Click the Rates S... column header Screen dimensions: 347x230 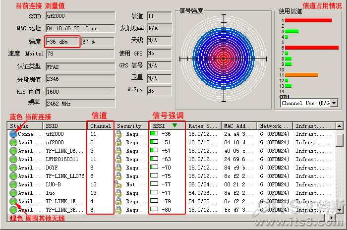click(203, 126)
